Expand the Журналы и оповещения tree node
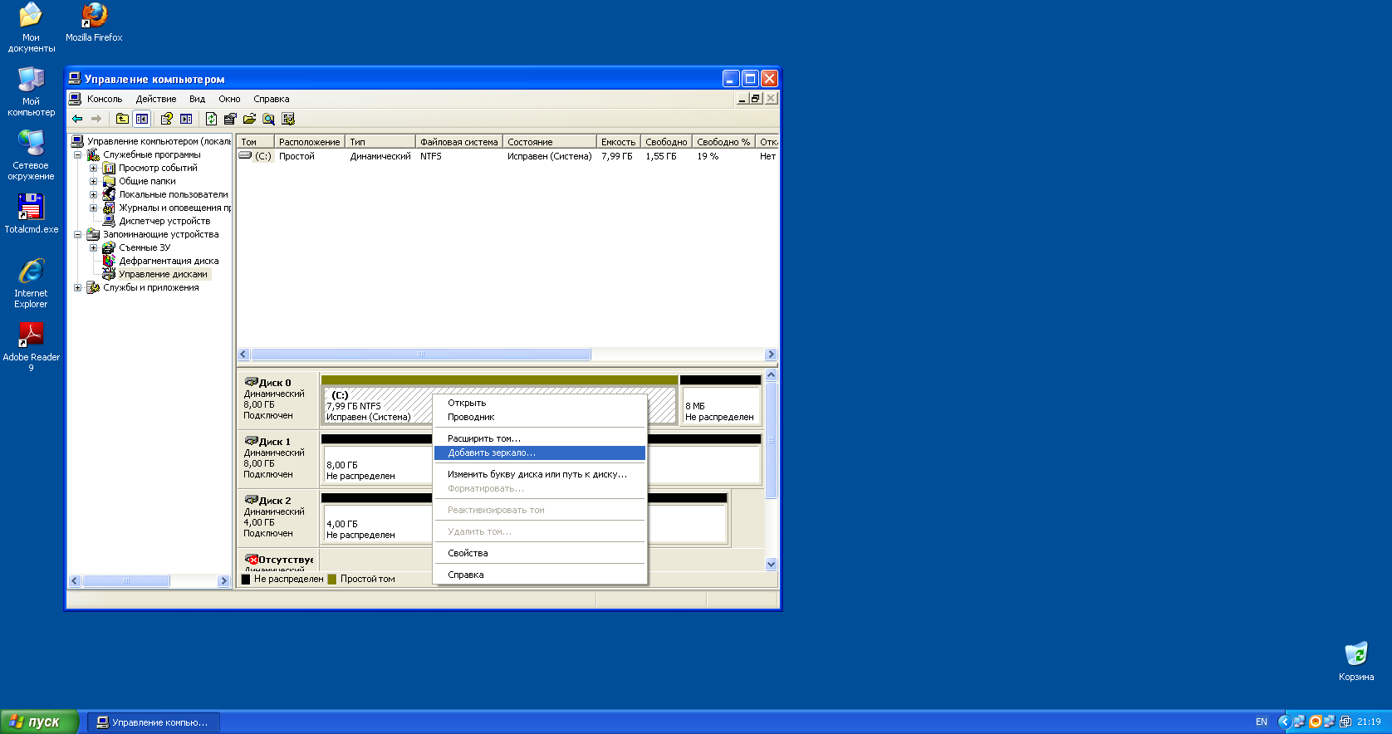 (93, 208)
